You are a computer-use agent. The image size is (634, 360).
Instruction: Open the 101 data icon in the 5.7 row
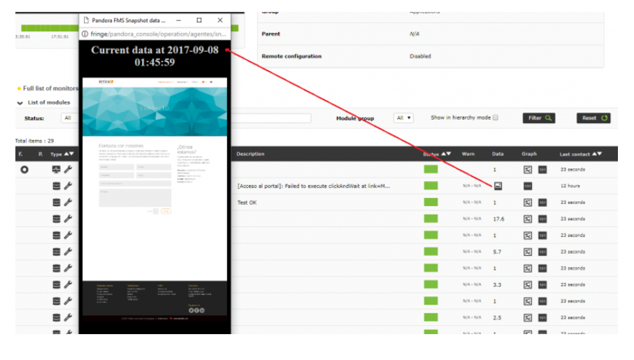click(542, 252)
